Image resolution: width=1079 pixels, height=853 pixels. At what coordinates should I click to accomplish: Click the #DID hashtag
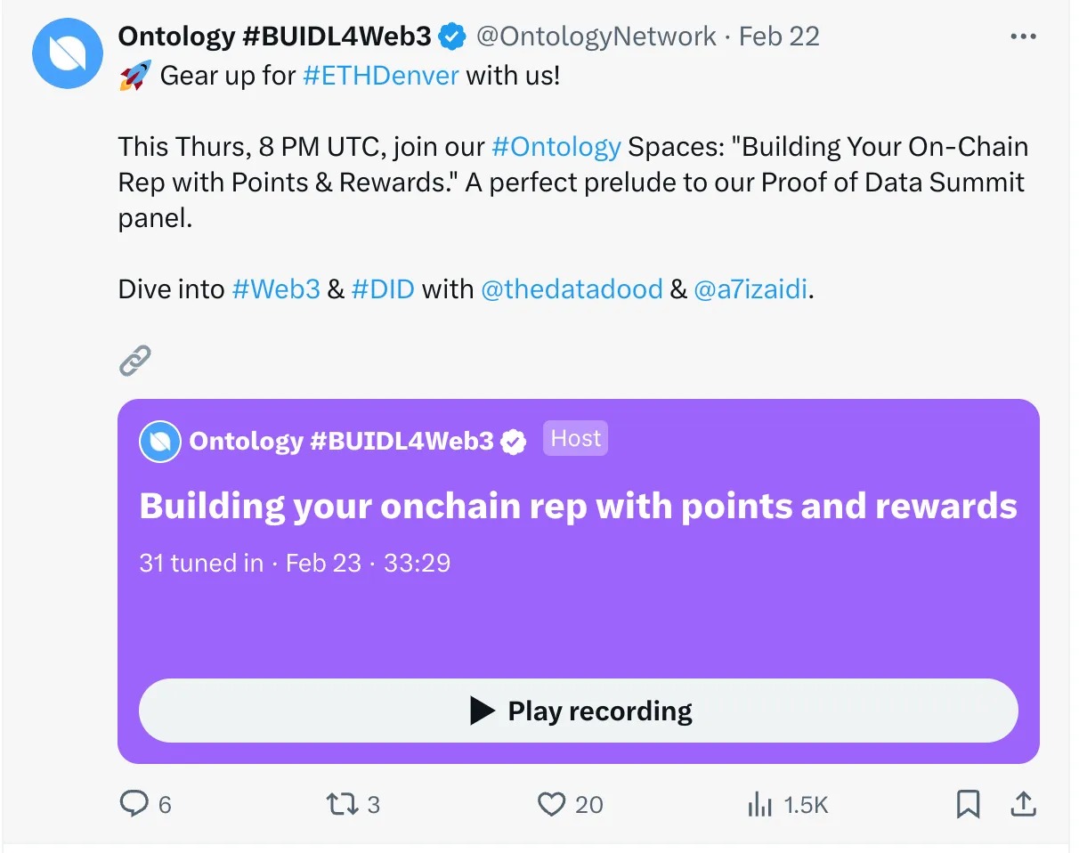[383, 288]
